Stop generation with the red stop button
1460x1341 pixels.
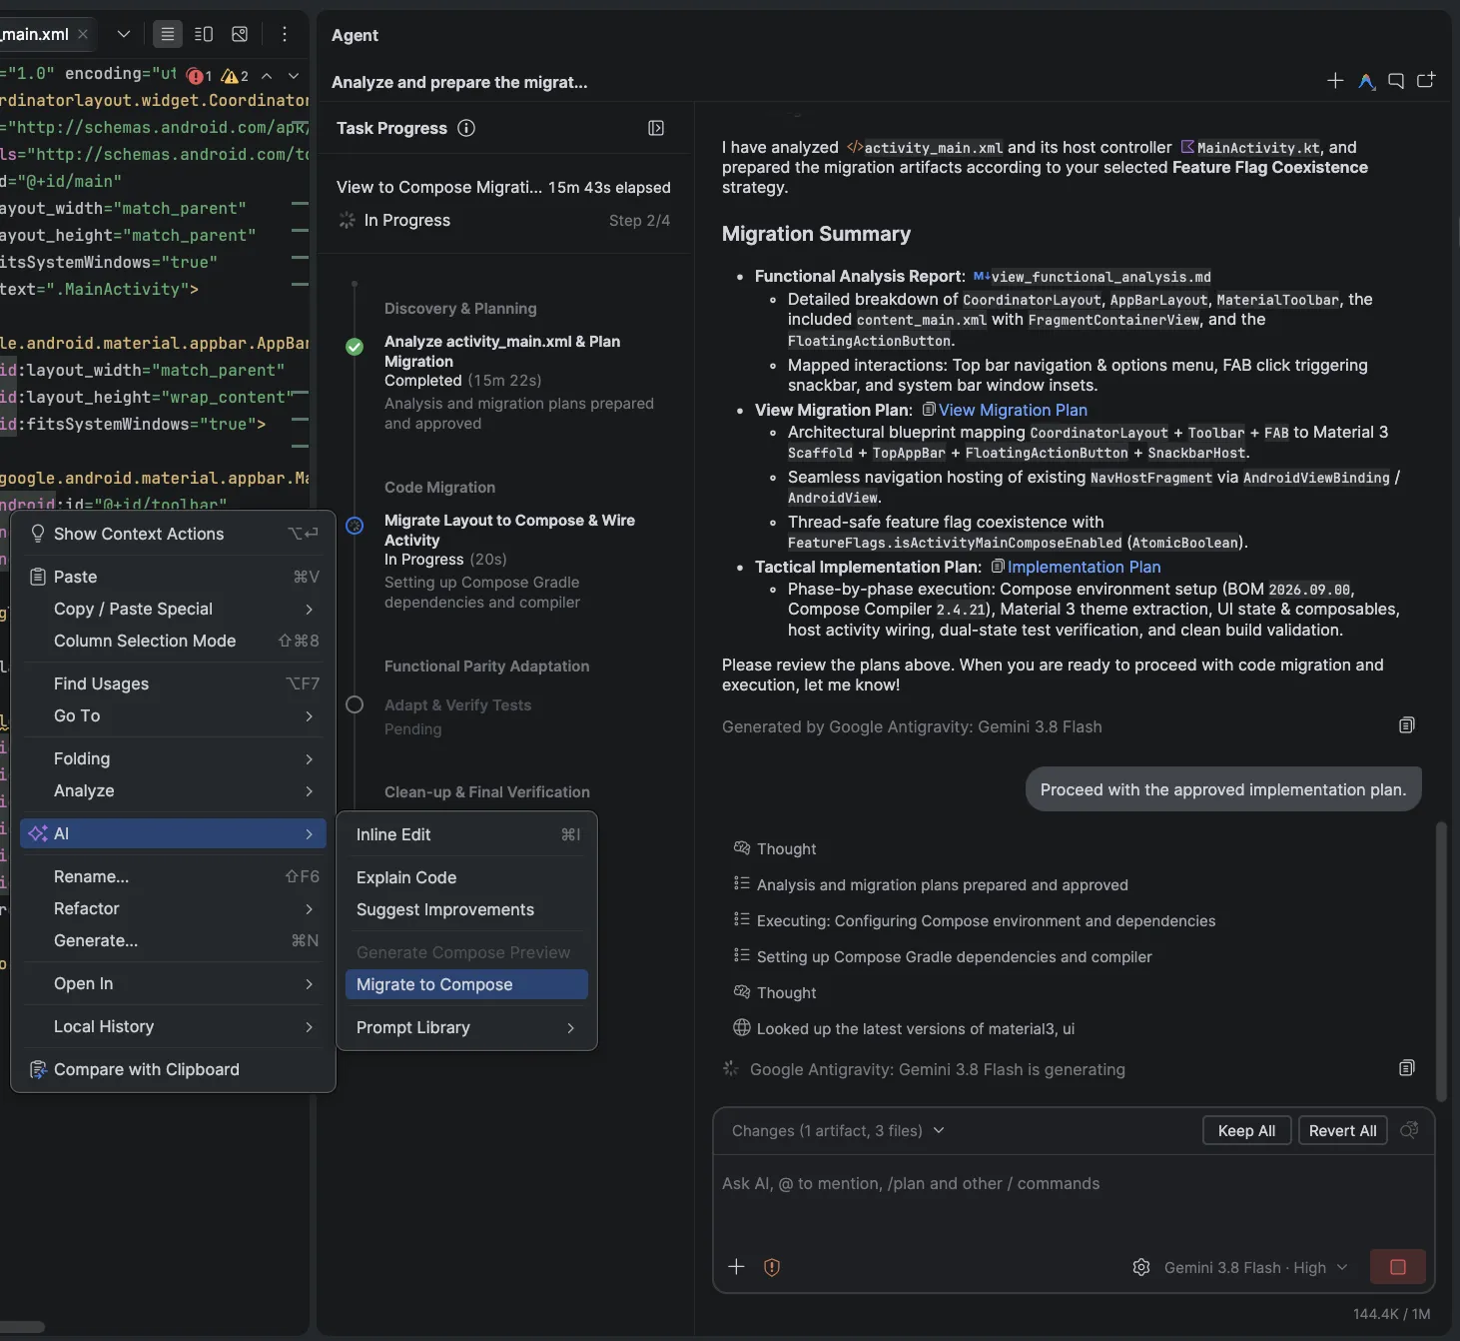tap(1397, 1267)
